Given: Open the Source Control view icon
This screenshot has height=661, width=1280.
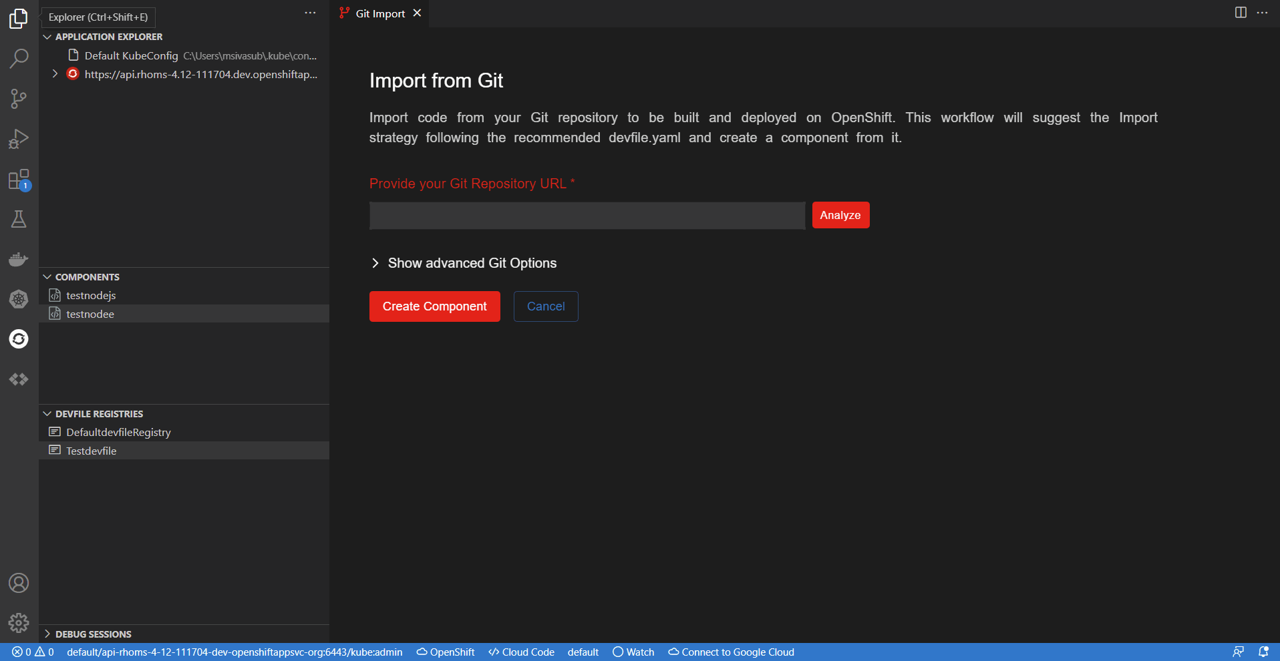Looking at the screenshot, I should tap(19, 99).
